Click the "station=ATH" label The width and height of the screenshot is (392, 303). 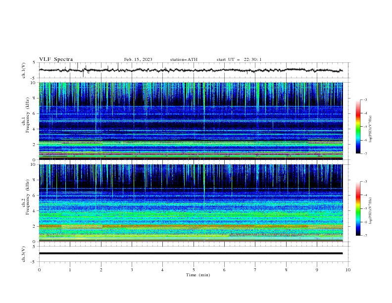point(184,59)
